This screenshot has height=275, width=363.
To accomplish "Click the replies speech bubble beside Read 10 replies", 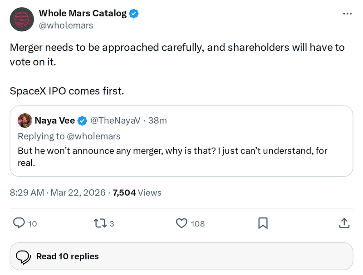I will [24, 256].
